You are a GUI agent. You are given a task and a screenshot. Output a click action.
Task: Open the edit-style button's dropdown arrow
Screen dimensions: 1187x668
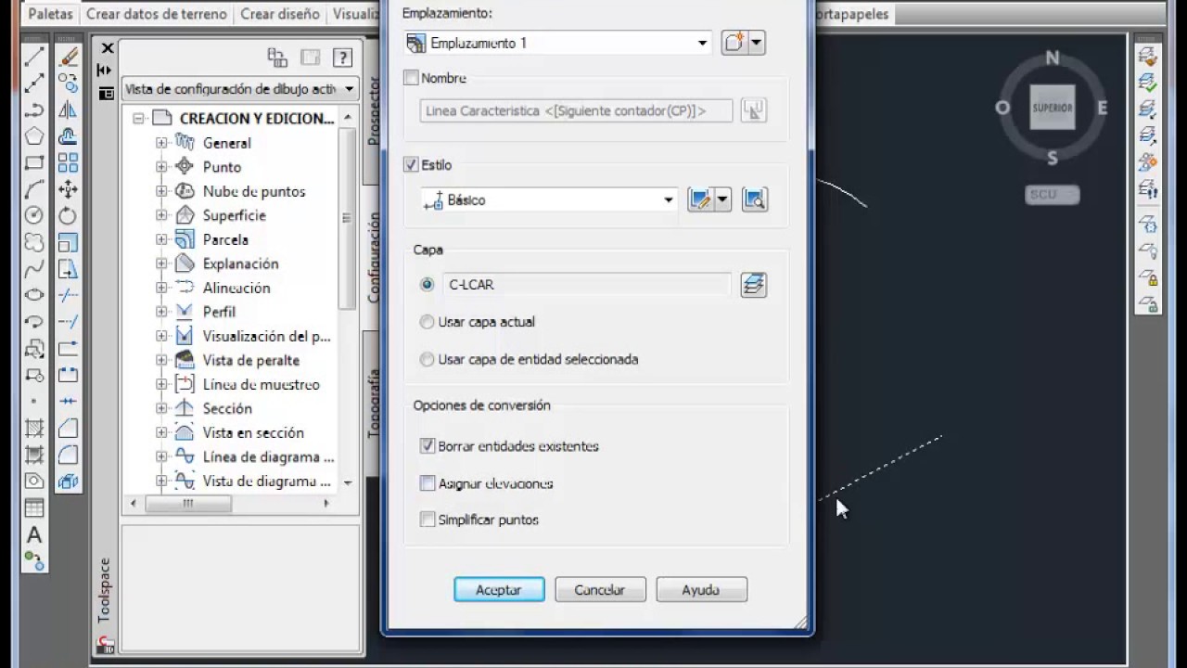pos(723,199)
